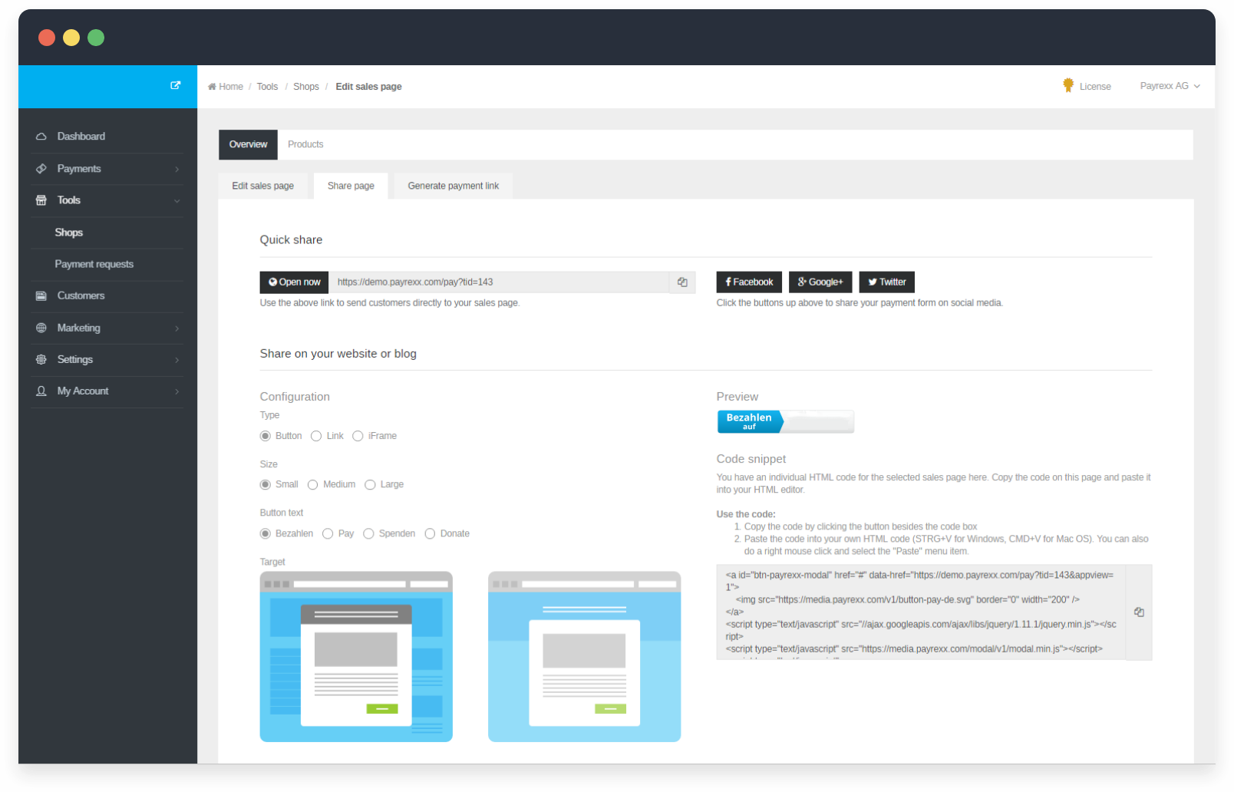
Task: Select the standalone page target thumbnail
Action: point(585,657)
